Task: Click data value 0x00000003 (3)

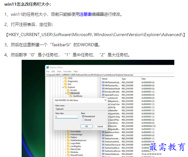Action: (x=148, y=101)
